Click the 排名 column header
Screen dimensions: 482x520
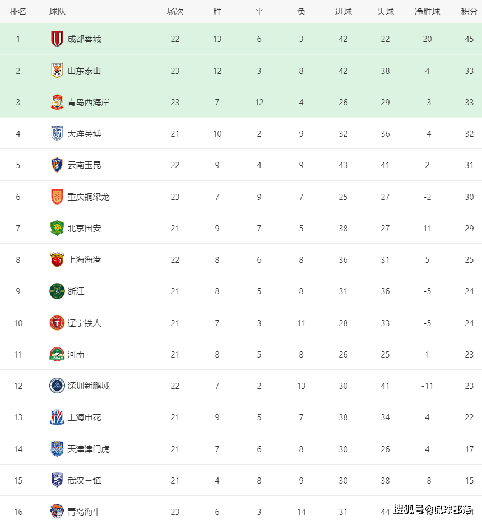[18, 12]
